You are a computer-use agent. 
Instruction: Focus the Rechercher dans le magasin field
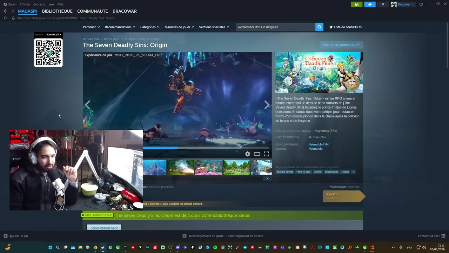click(x=275, y=27)
